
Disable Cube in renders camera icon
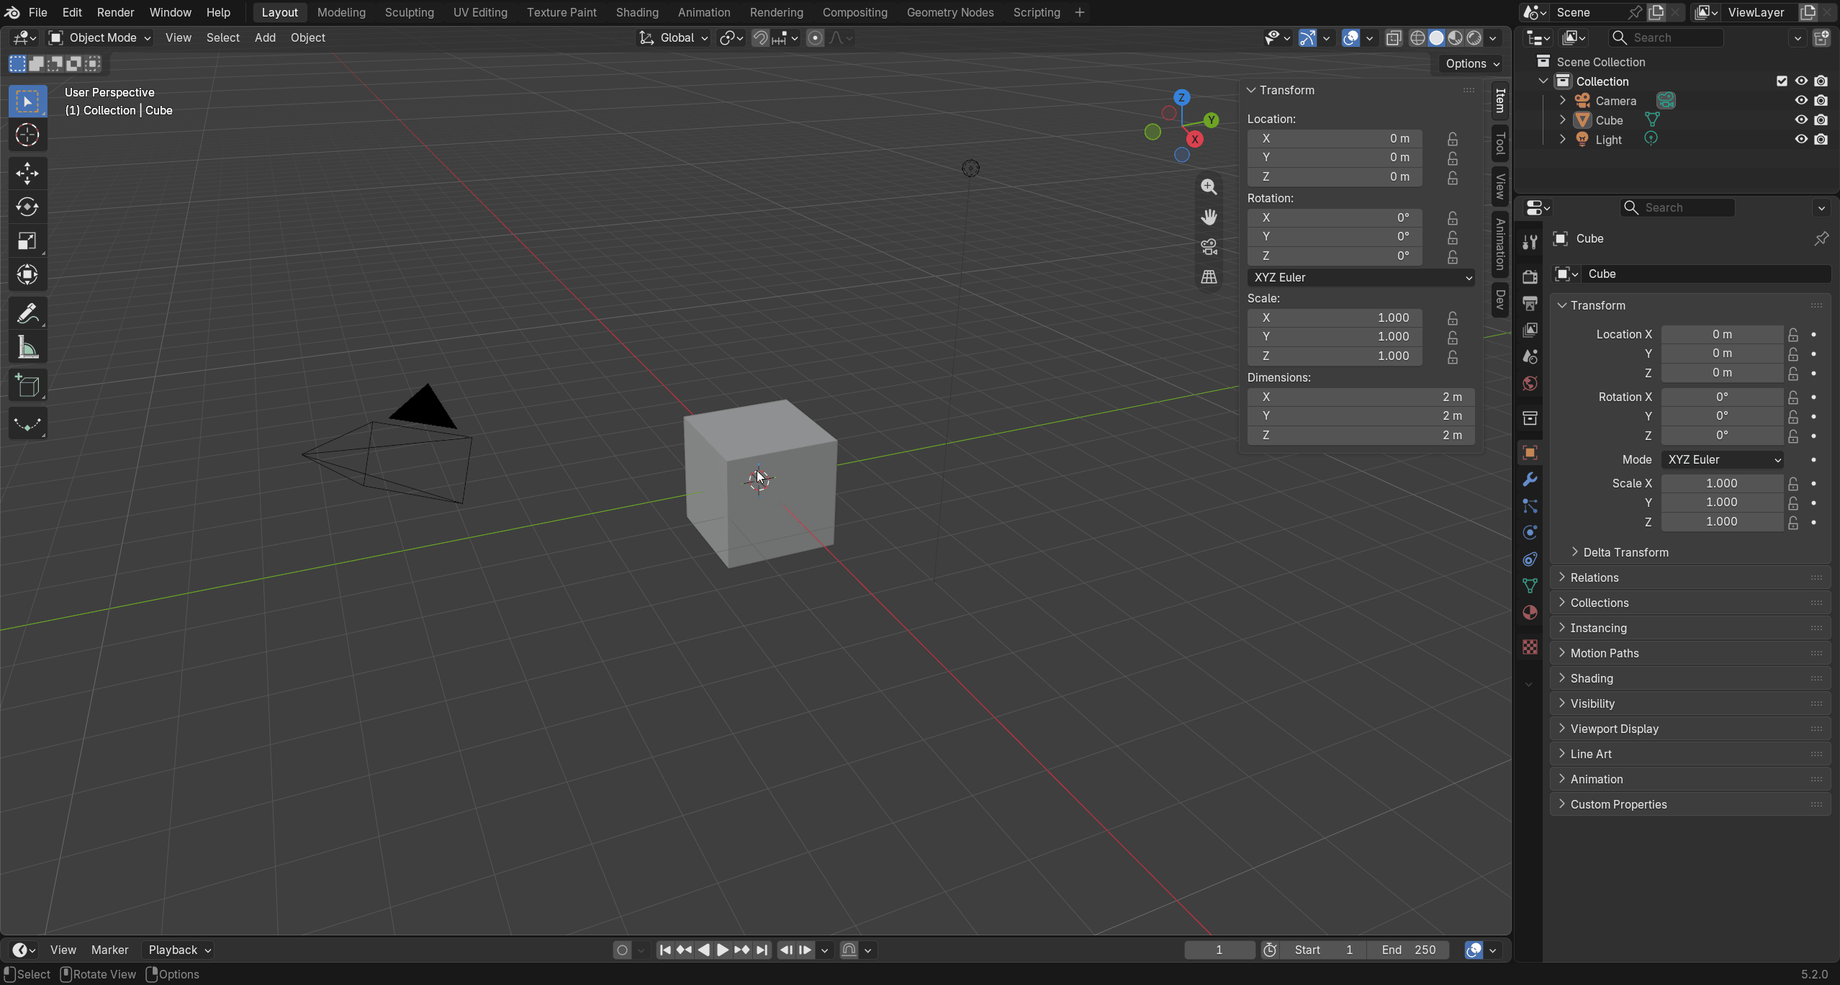pyautogui.click(x=1821, y=120)
